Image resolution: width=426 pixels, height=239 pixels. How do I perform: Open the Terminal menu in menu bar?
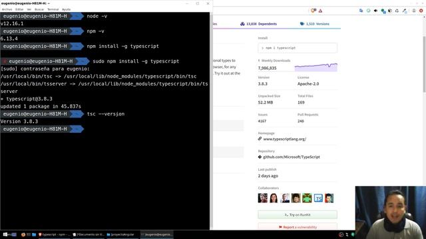[x=53, y=9]
